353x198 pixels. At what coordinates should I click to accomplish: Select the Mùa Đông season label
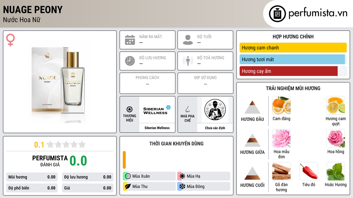click(x=196, y=186)
